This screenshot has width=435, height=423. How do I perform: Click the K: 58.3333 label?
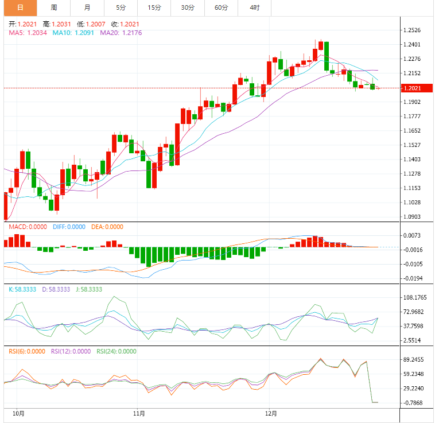click(x=22, y=289)
